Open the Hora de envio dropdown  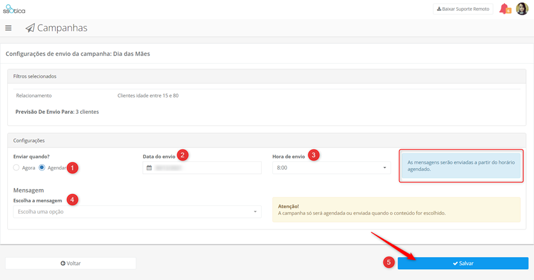coord(331,168)
